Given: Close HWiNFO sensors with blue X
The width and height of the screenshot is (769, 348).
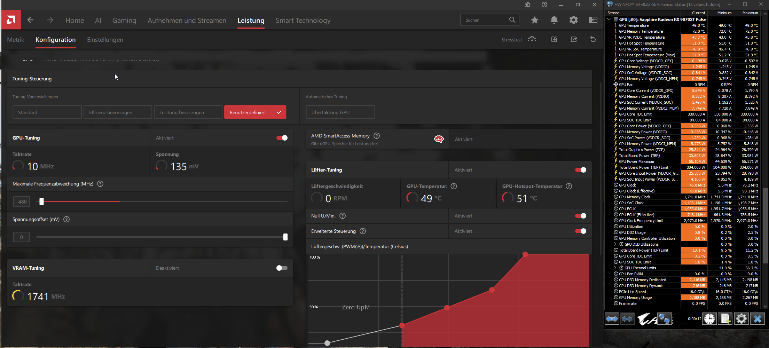Looking at the screenshot, I should click(x=758, y=319).
